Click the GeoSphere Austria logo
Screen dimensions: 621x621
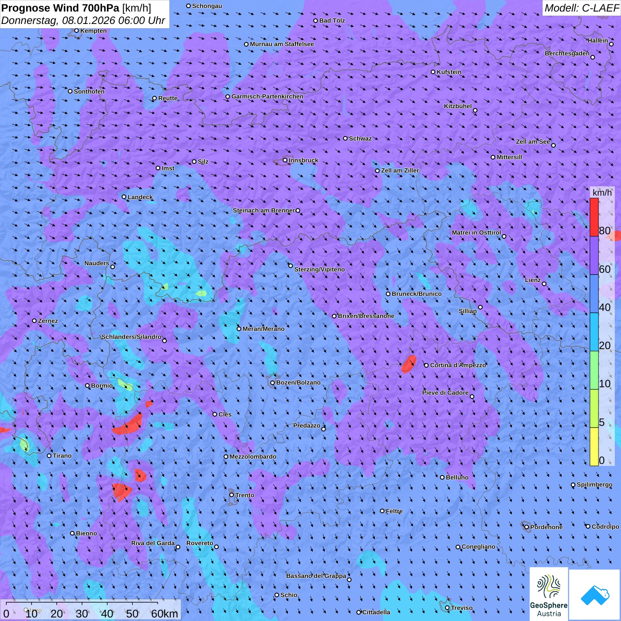[x=549, y=594]
